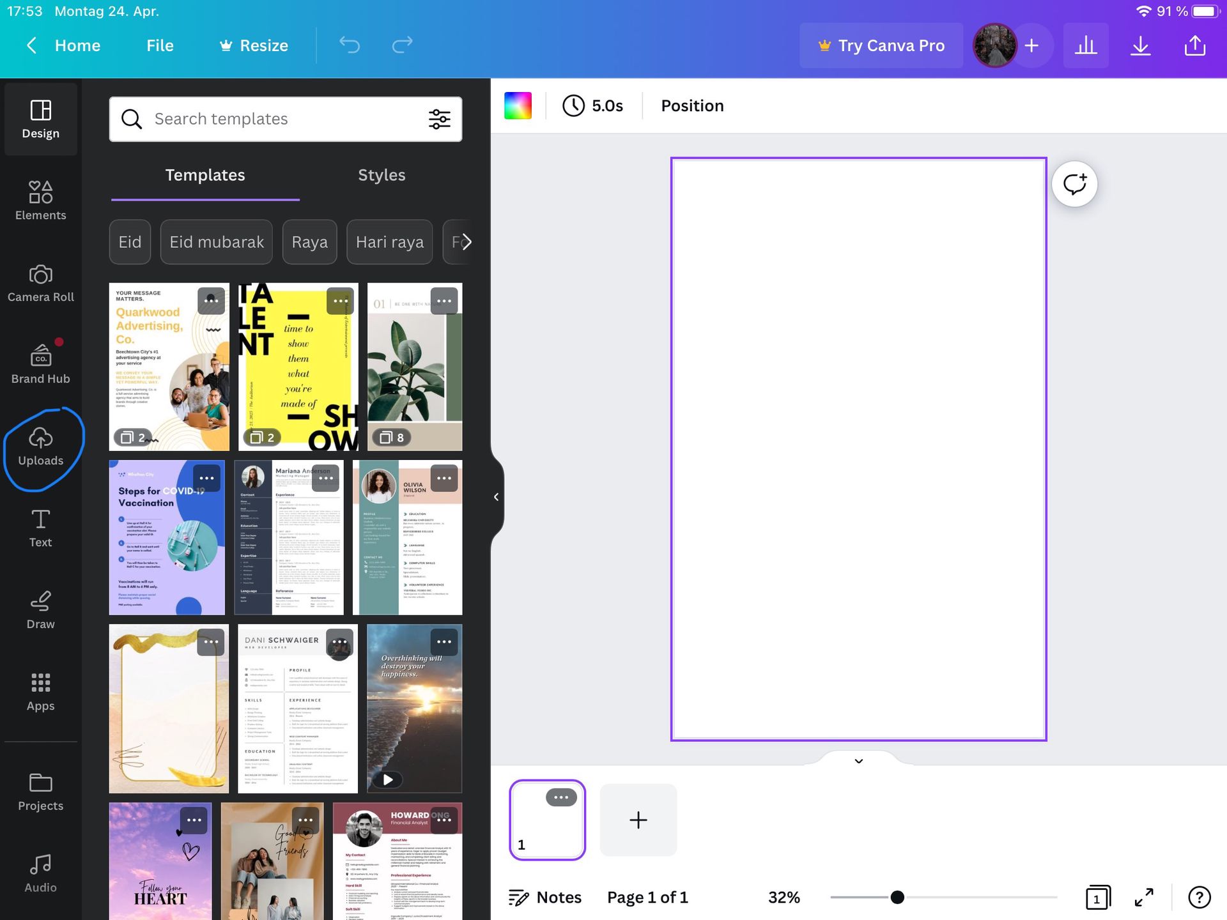Open profile avatar picture
The width and height of the screenshot is (1227, 920).
pyautogui.click(x=994, y=45)
